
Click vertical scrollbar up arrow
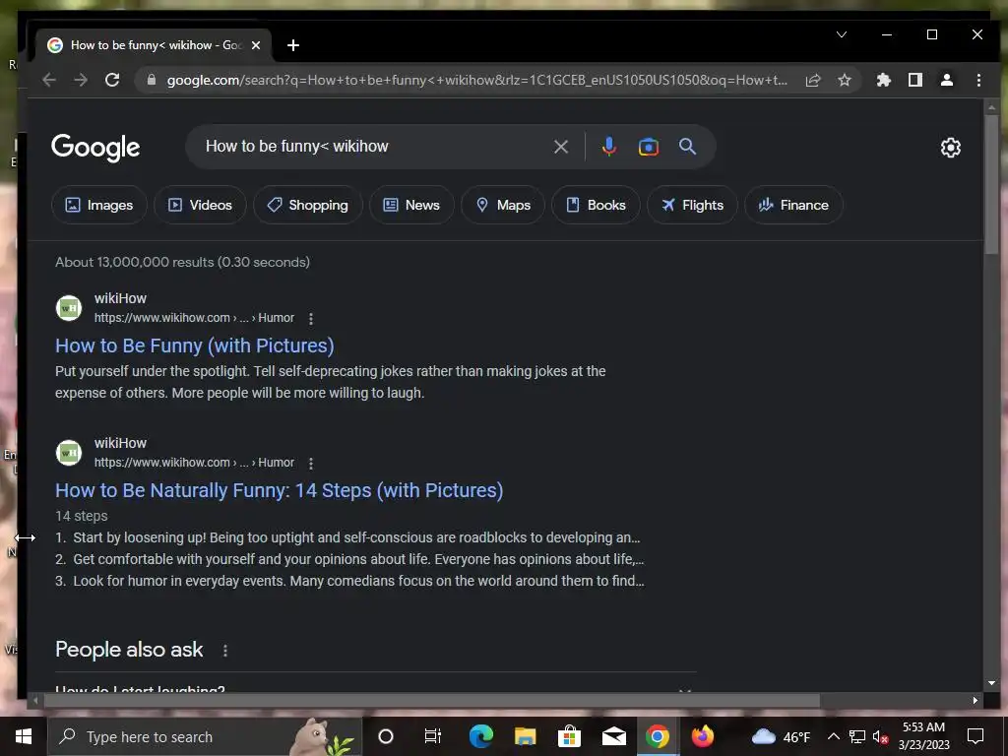point(991,106)
